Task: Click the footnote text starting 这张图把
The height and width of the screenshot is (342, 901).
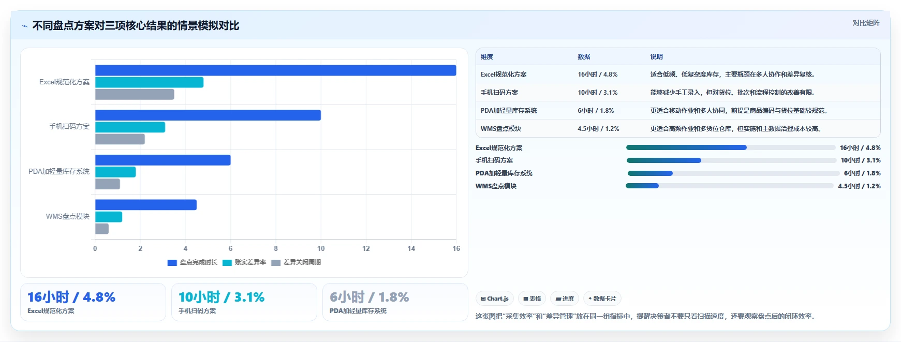Action: click(x=647, y=316)
